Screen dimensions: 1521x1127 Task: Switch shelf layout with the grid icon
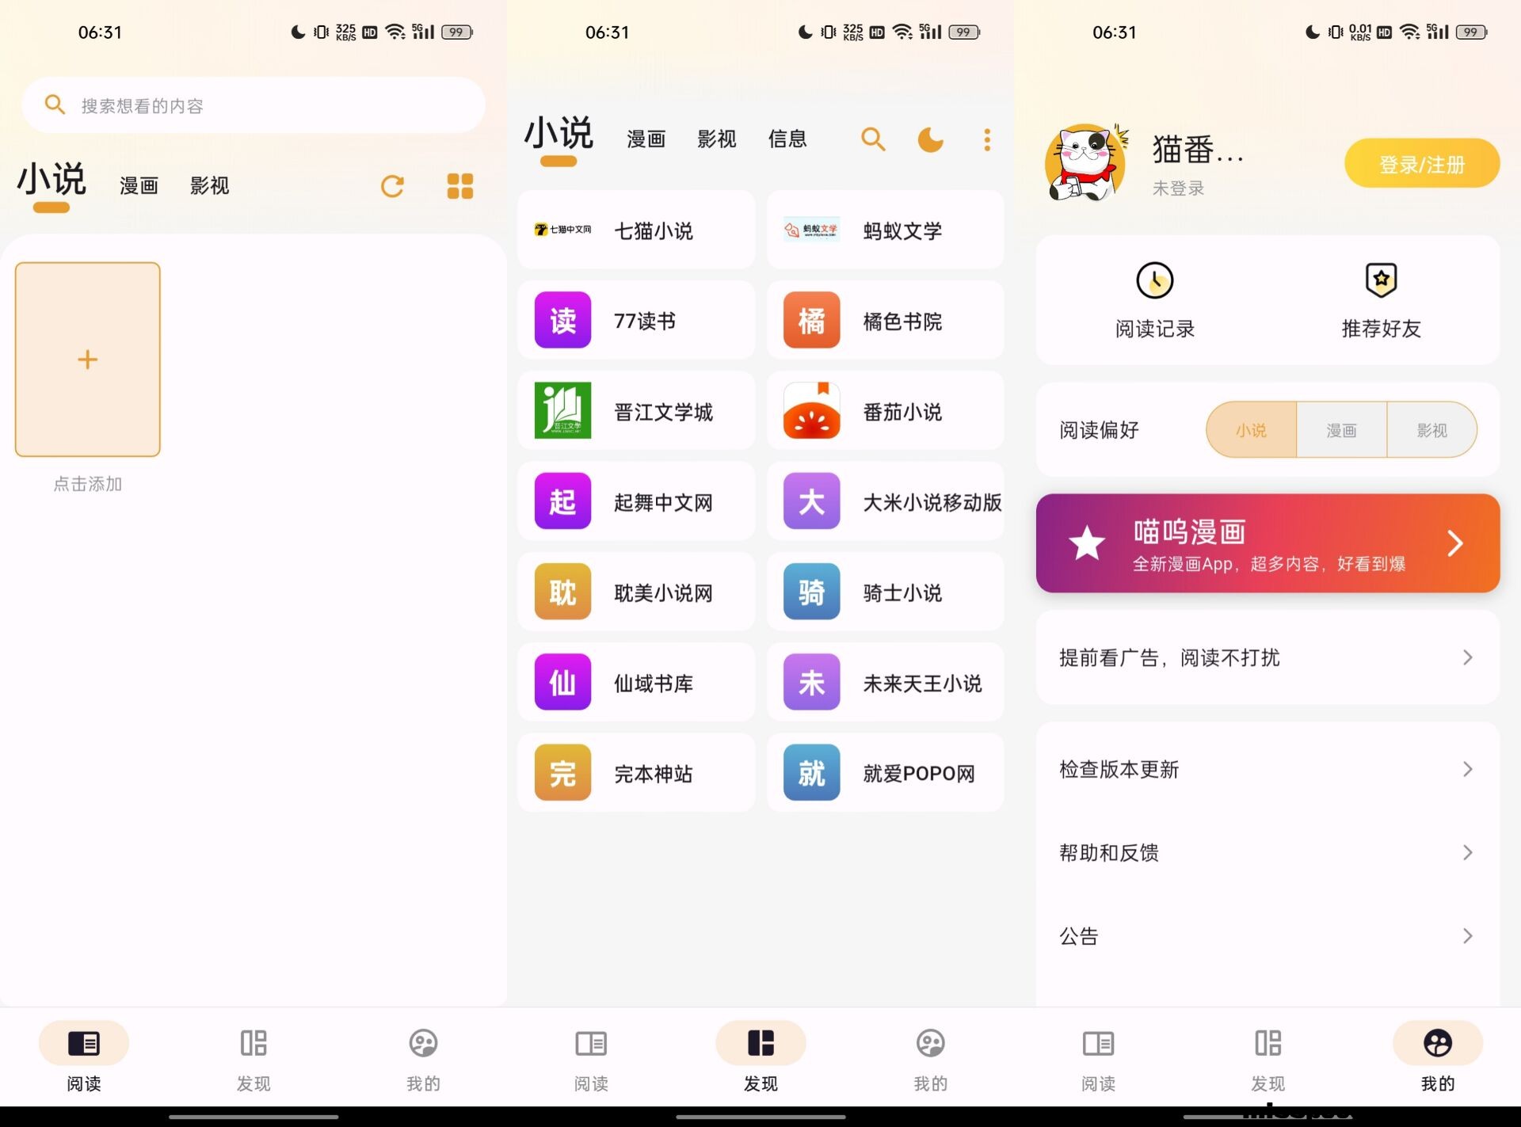[x=460, y=186]
